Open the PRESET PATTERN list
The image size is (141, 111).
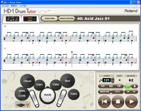(x=66, y=18)
